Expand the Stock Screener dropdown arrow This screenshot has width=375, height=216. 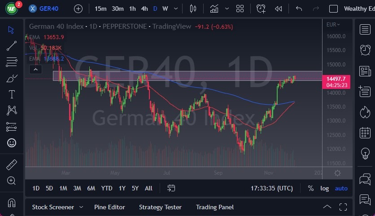click(x=81, y=207)
